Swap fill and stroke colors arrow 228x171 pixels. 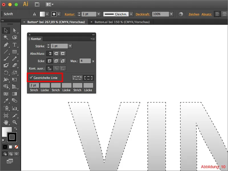click(16, 129)
